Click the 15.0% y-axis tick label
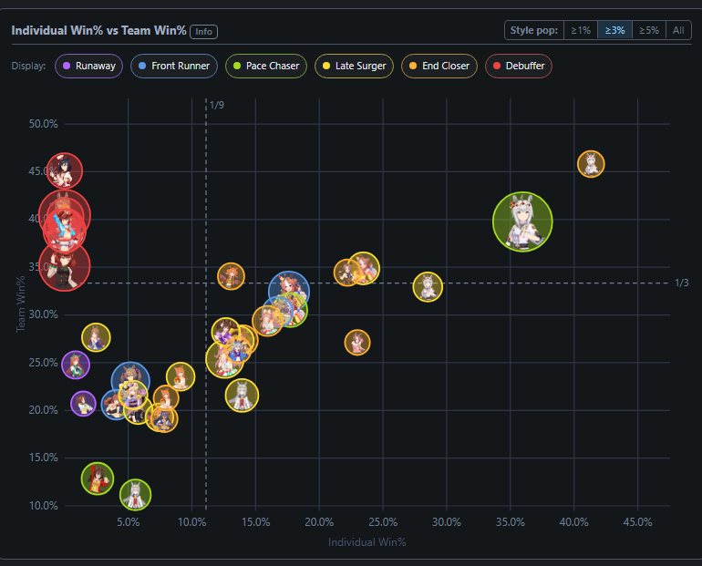The width and height of the screenshot is (702, 566). pos(44,458)
